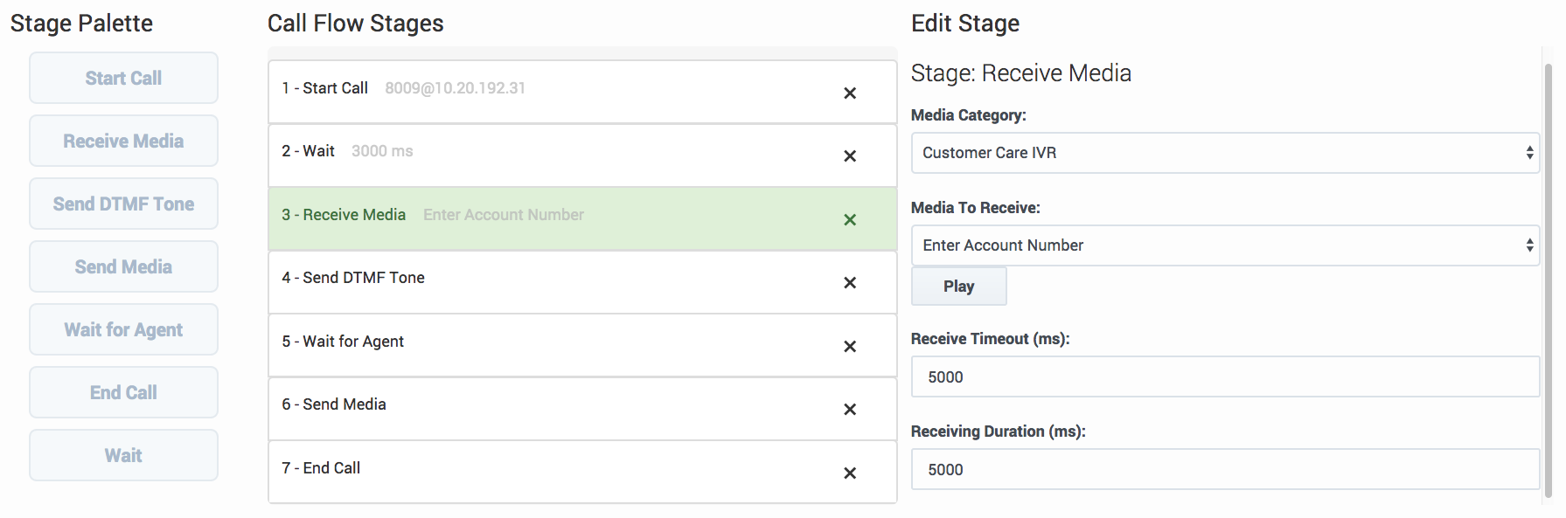Delete the Wait 3000 ms stage
Viewport: 1566px width, 518px height.
pyautogui.click(x=849, y=156)
